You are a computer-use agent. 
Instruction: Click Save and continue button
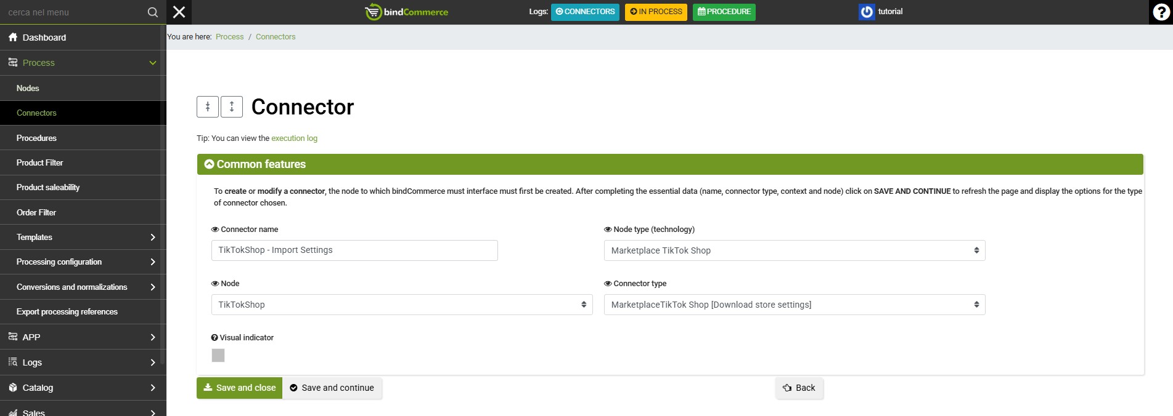click(x=332, y=388)
